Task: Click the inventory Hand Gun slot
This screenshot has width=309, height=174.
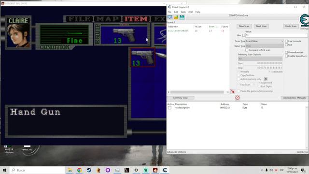Action: (143, 58)
